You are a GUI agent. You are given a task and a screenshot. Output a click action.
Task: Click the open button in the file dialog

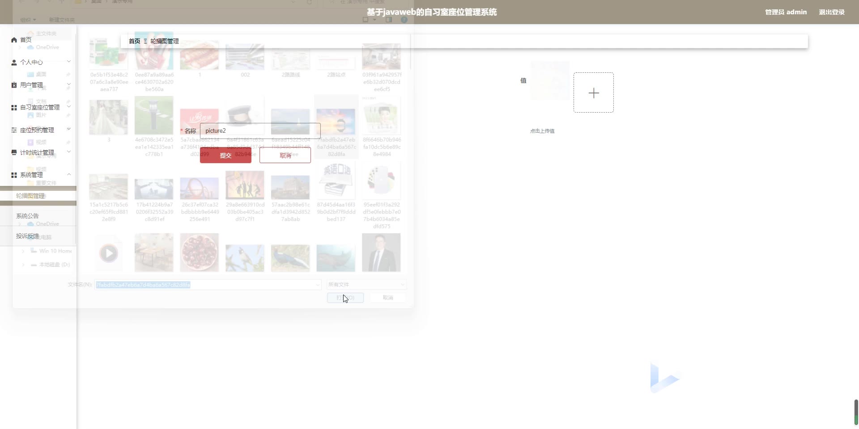tap(345, 298)
